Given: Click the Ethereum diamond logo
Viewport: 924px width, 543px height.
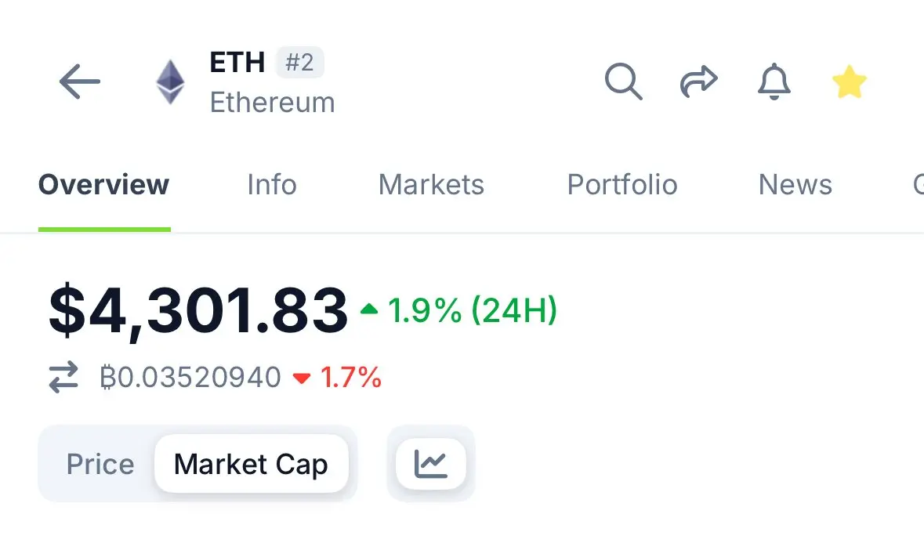Looking at the screenshot, I should click(170, 81).
